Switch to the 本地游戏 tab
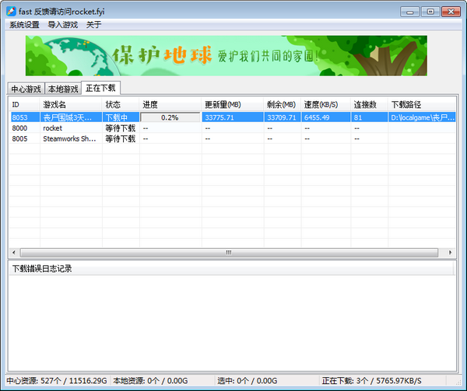Screen dimensions: 467x391 pos(62,89)
